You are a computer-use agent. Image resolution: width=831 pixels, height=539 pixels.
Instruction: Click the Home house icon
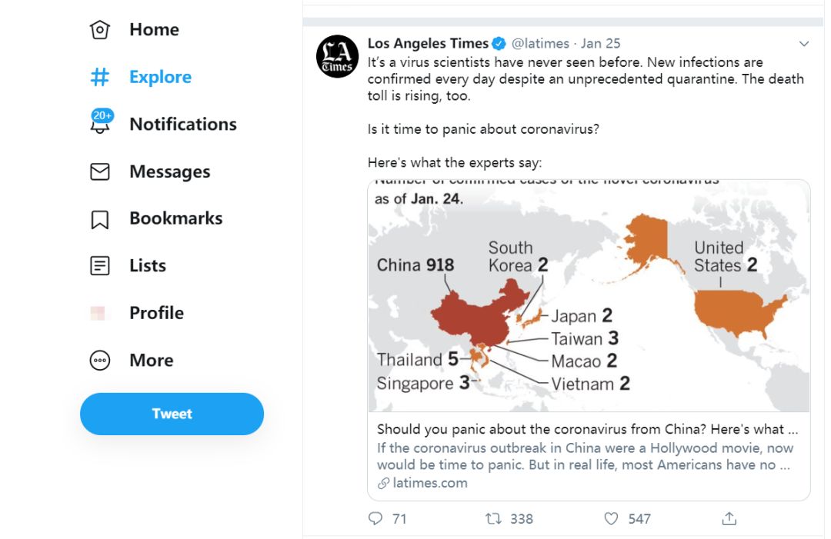pos(99,30)
